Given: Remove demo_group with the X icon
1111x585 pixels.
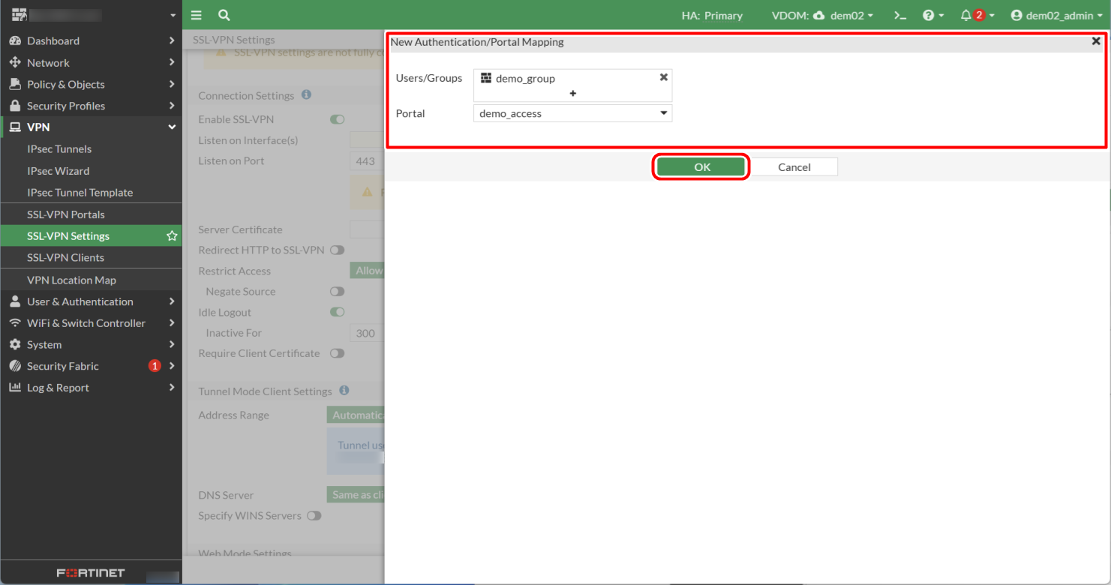Looking at the screenshot, I should (x=663, y=77).
